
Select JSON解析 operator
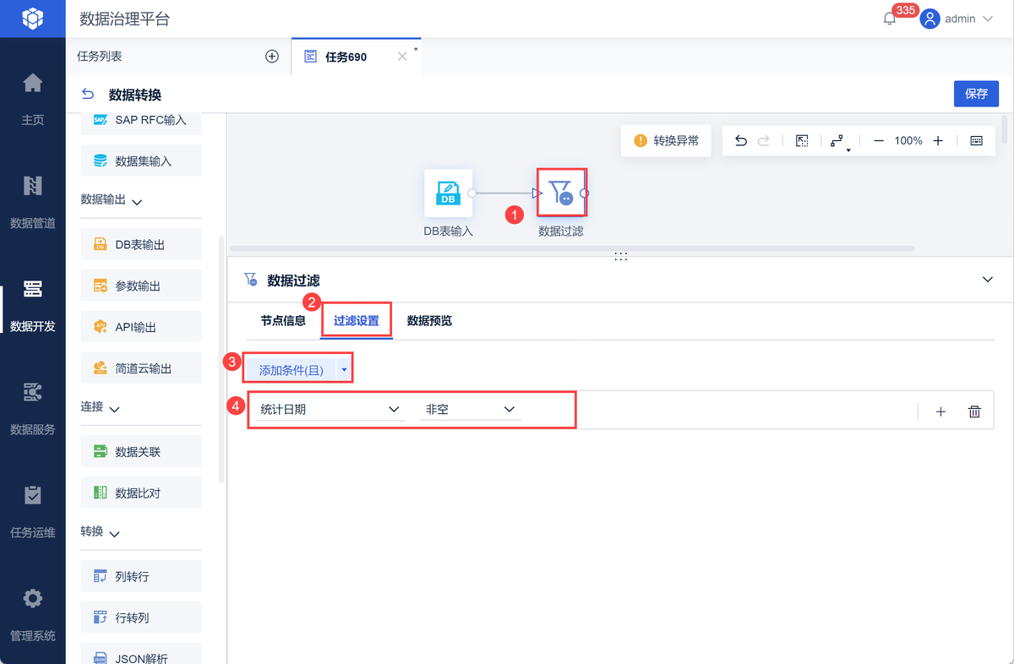click(141, 654)
